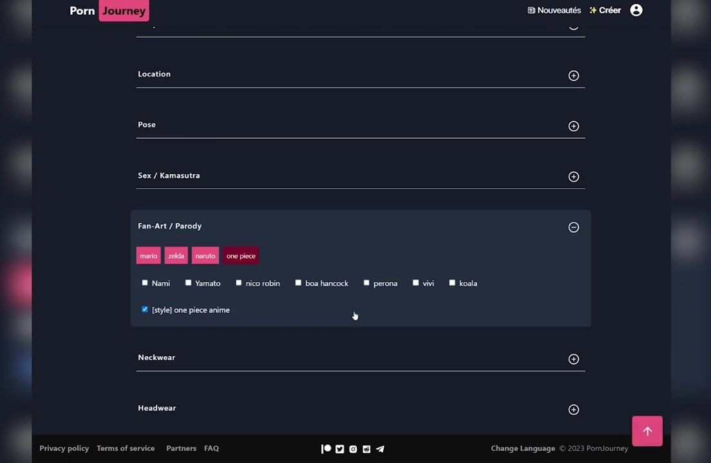
Task: Open the Telegram paper plane icon
Action: [380, 449]
